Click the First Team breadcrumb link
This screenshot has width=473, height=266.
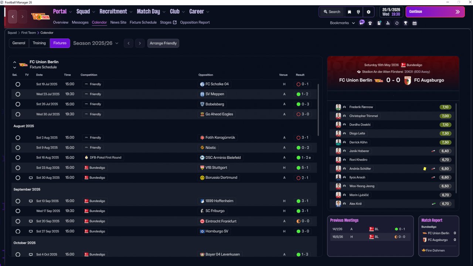(x=29, y=33)
